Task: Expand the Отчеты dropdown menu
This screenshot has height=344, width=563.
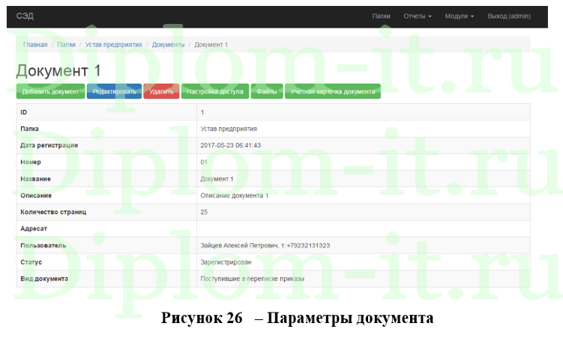Action: point(417,16)
